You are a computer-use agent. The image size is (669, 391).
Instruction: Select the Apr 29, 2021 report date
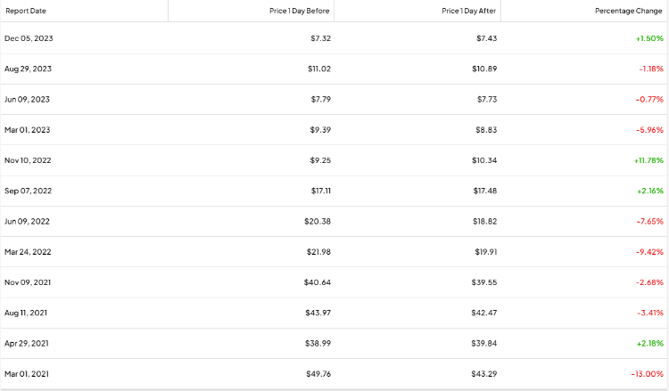[x=28, y=343]
